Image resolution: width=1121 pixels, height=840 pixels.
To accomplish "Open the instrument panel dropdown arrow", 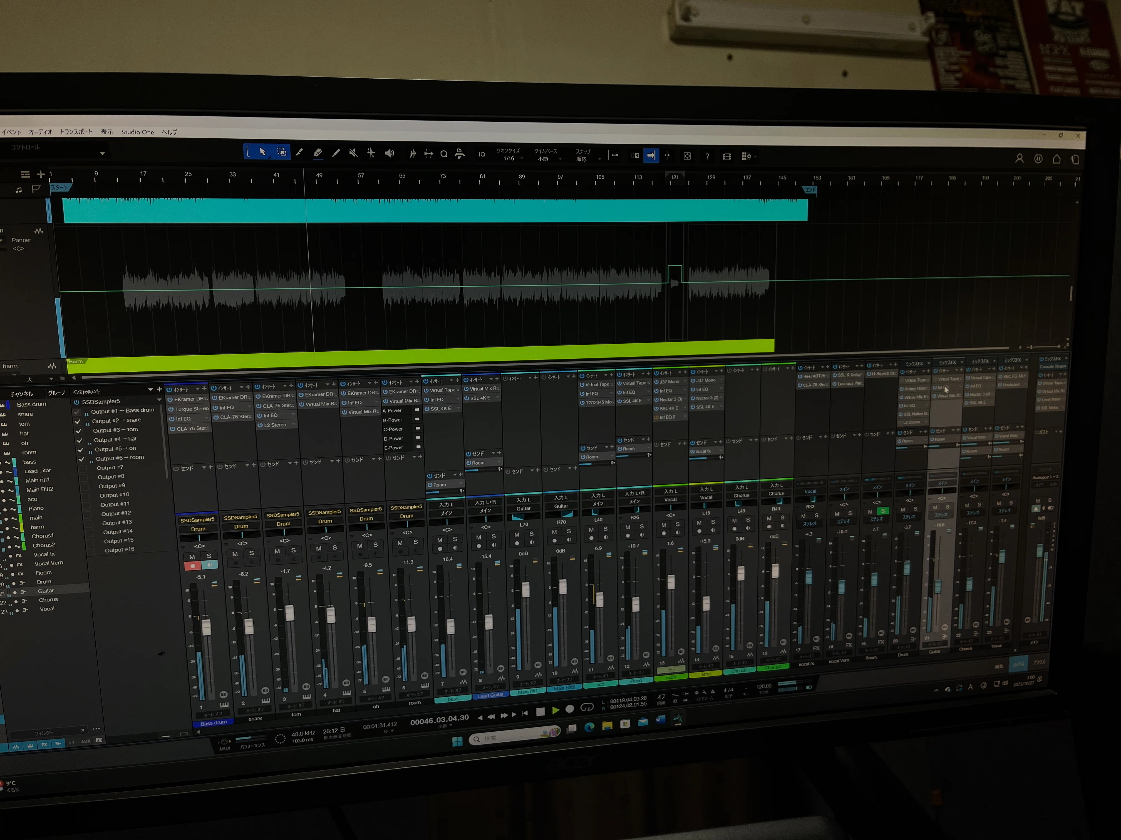I will (150, 390).
